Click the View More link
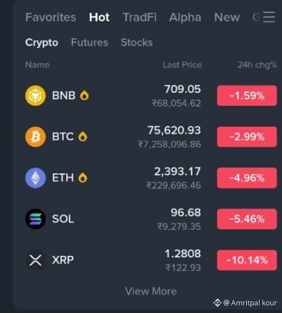This screenshot has width=282, height=313. tap(151, 291)
